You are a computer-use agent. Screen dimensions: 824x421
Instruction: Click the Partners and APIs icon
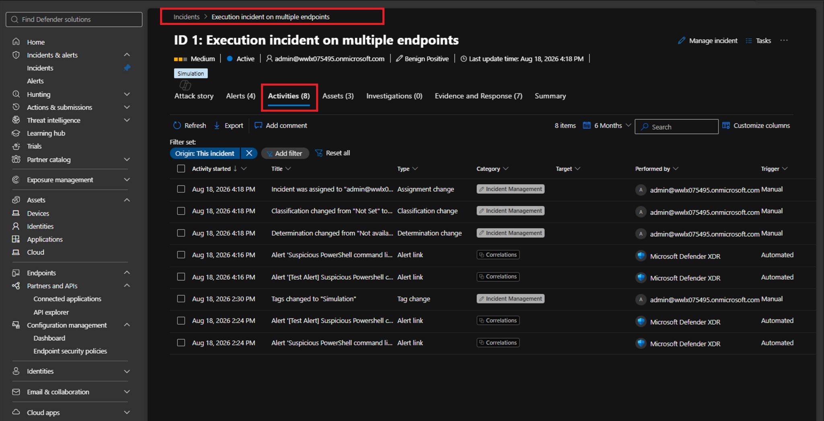(x=16, y=286)
